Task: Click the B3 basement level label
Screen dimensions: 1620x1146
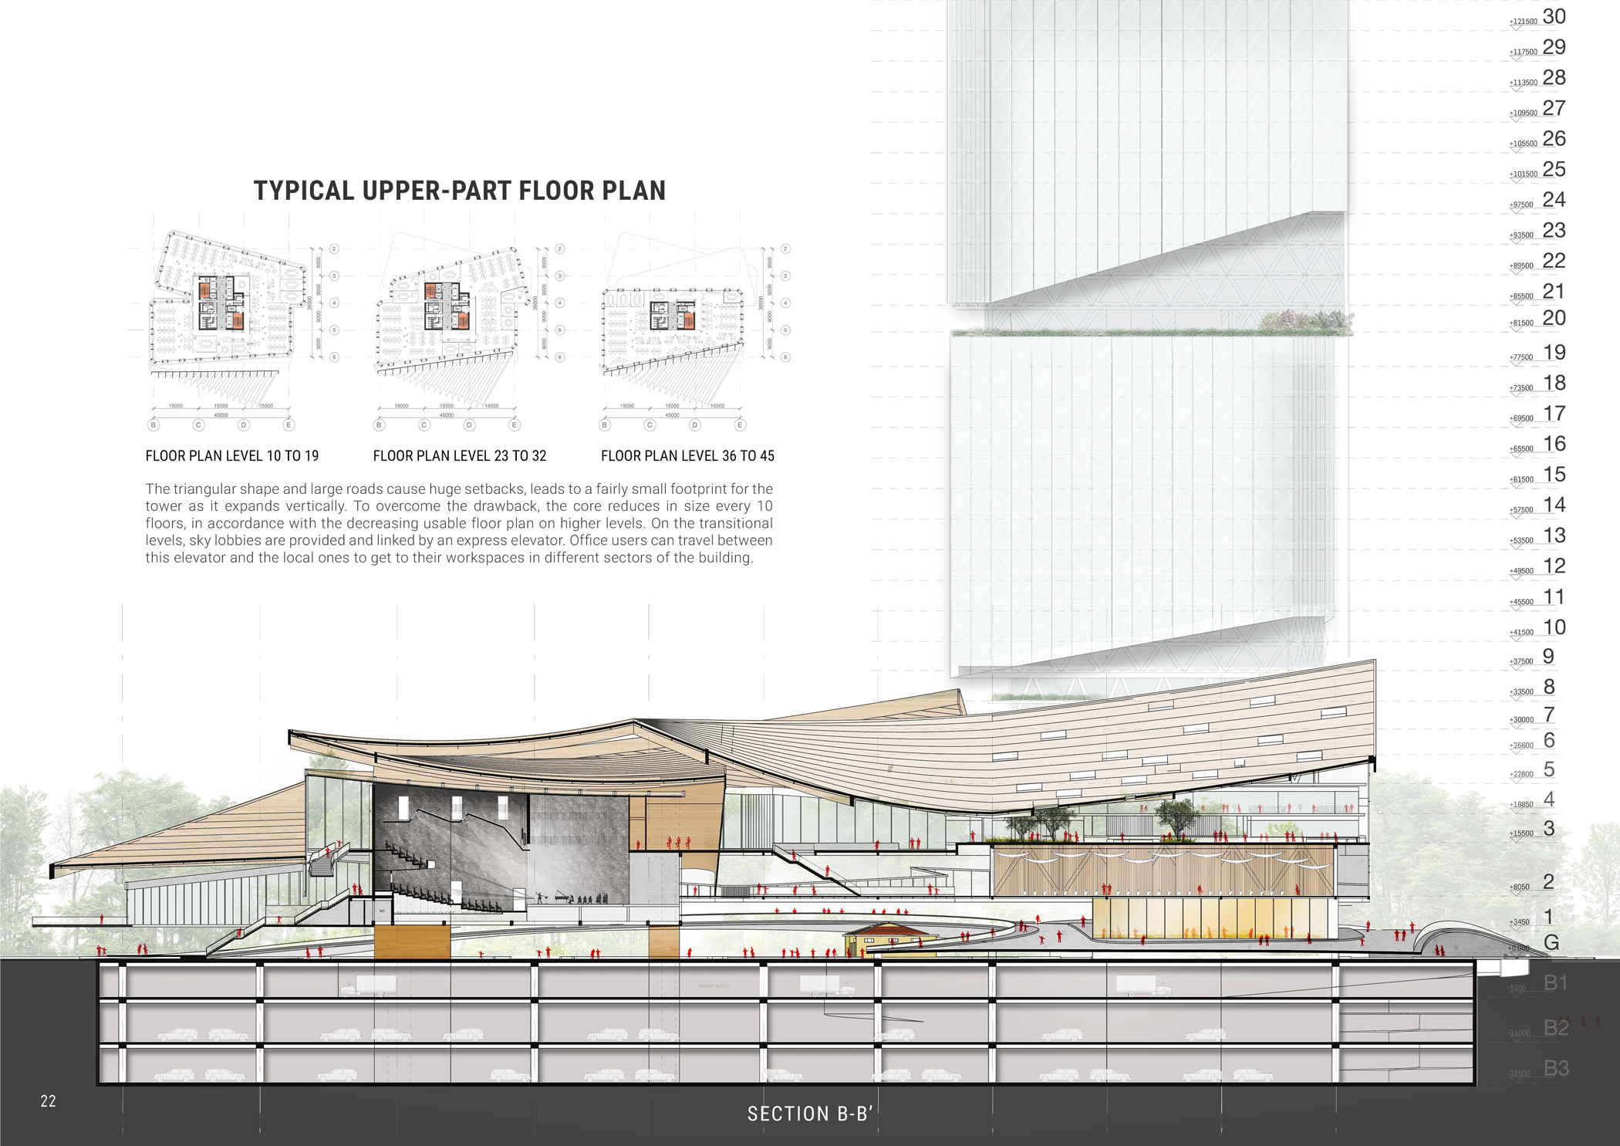Action: [1556, 1068]
